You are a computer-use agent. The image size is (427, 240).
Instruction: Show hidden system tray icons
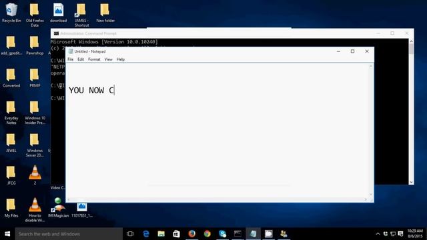378,234
